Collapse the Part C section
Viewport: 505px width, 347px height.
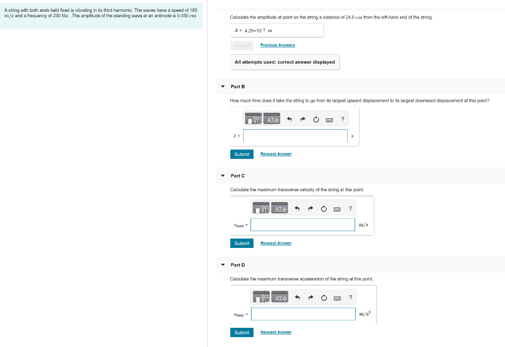[x=222, y=175]
